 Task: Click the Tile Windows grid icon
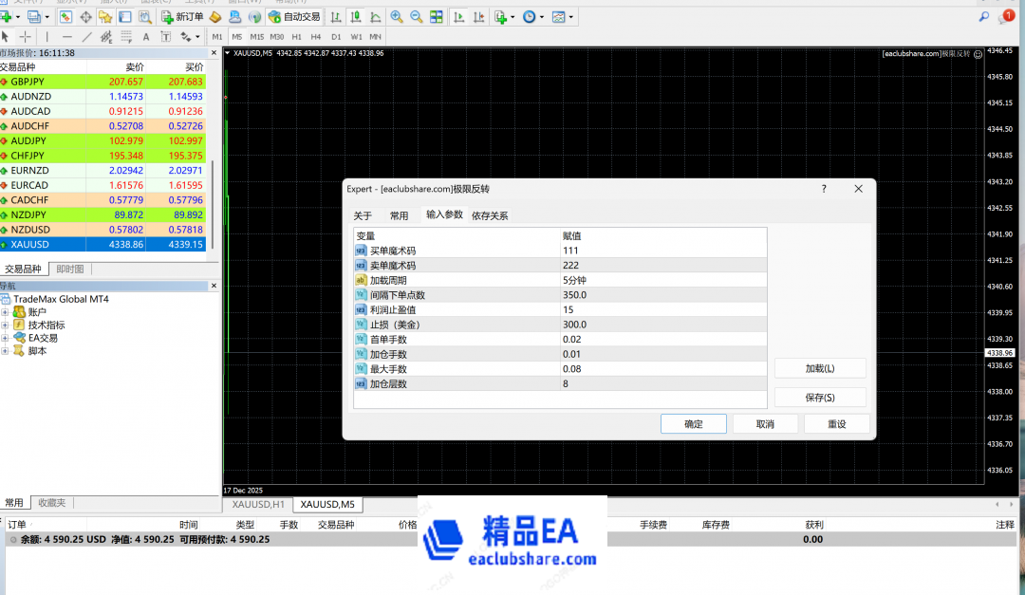coord(436,17)
